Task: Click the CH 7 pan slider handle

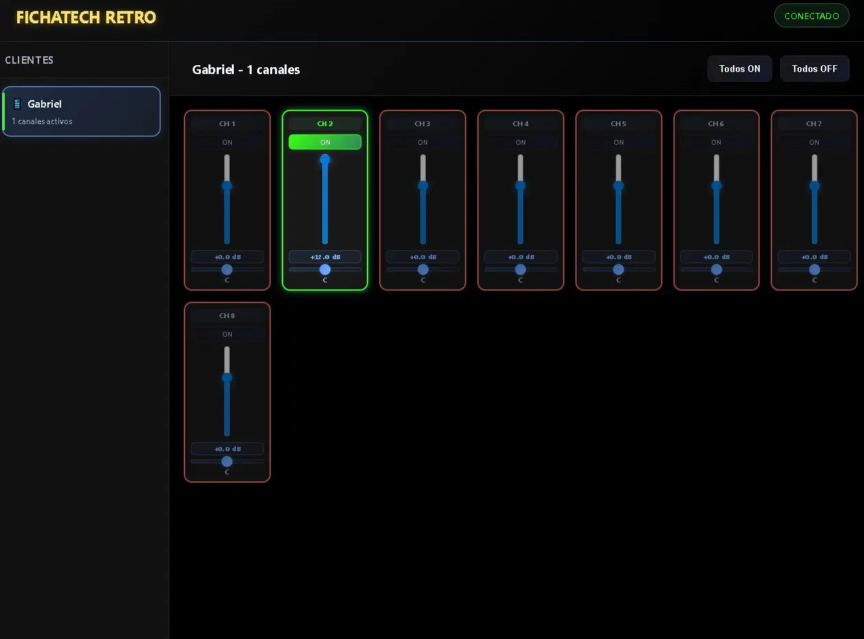Action: [815, 269]
